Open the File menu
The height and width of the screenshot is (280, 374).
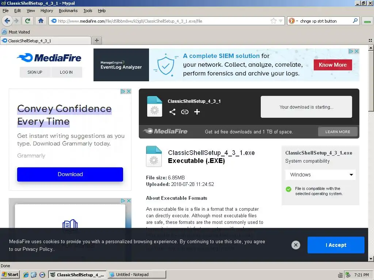point(5,11)
